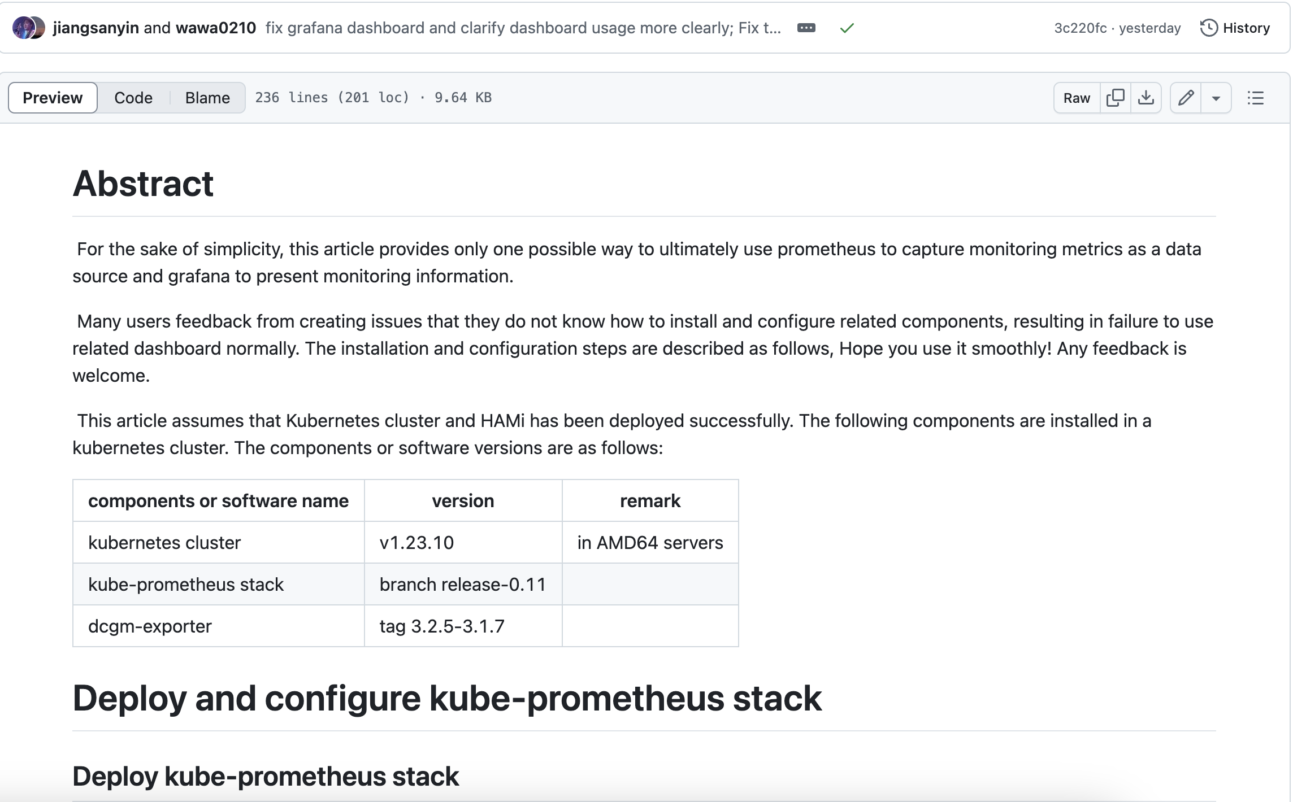The image size is (1293, 802).
Task: Click the dcgm-exporter table cell
Action: 150,626
